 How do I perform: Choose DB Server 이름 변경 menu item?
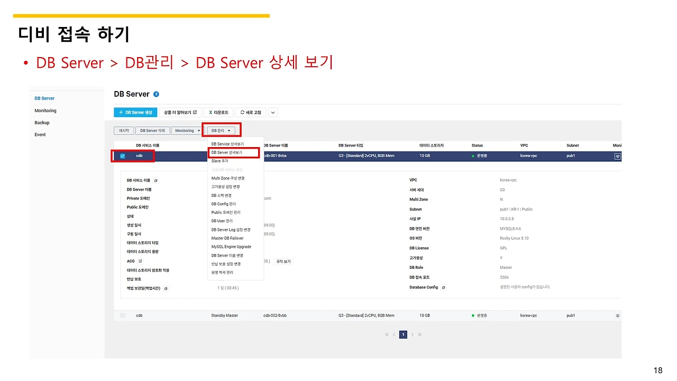pos(227,256)
